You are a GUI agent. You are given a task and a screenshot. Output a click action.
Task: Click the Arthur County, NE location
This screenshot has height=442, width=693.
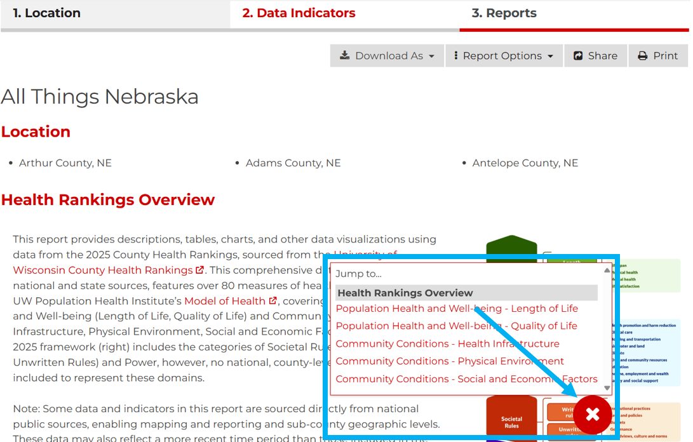(x=65, y=163)
